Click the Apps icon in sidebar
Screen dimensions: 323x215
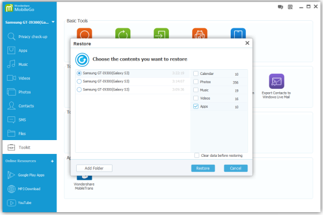coord(12,50)
